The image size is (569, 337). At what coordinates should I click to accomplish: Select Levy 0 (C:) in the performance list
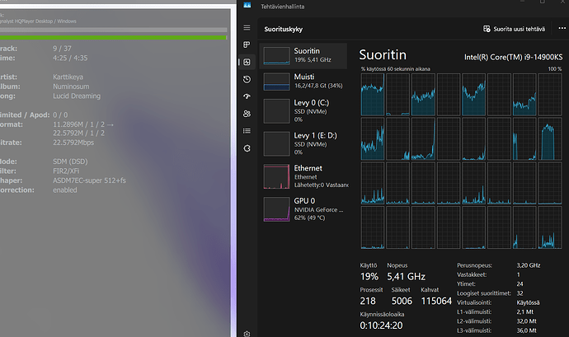[303, 111]
